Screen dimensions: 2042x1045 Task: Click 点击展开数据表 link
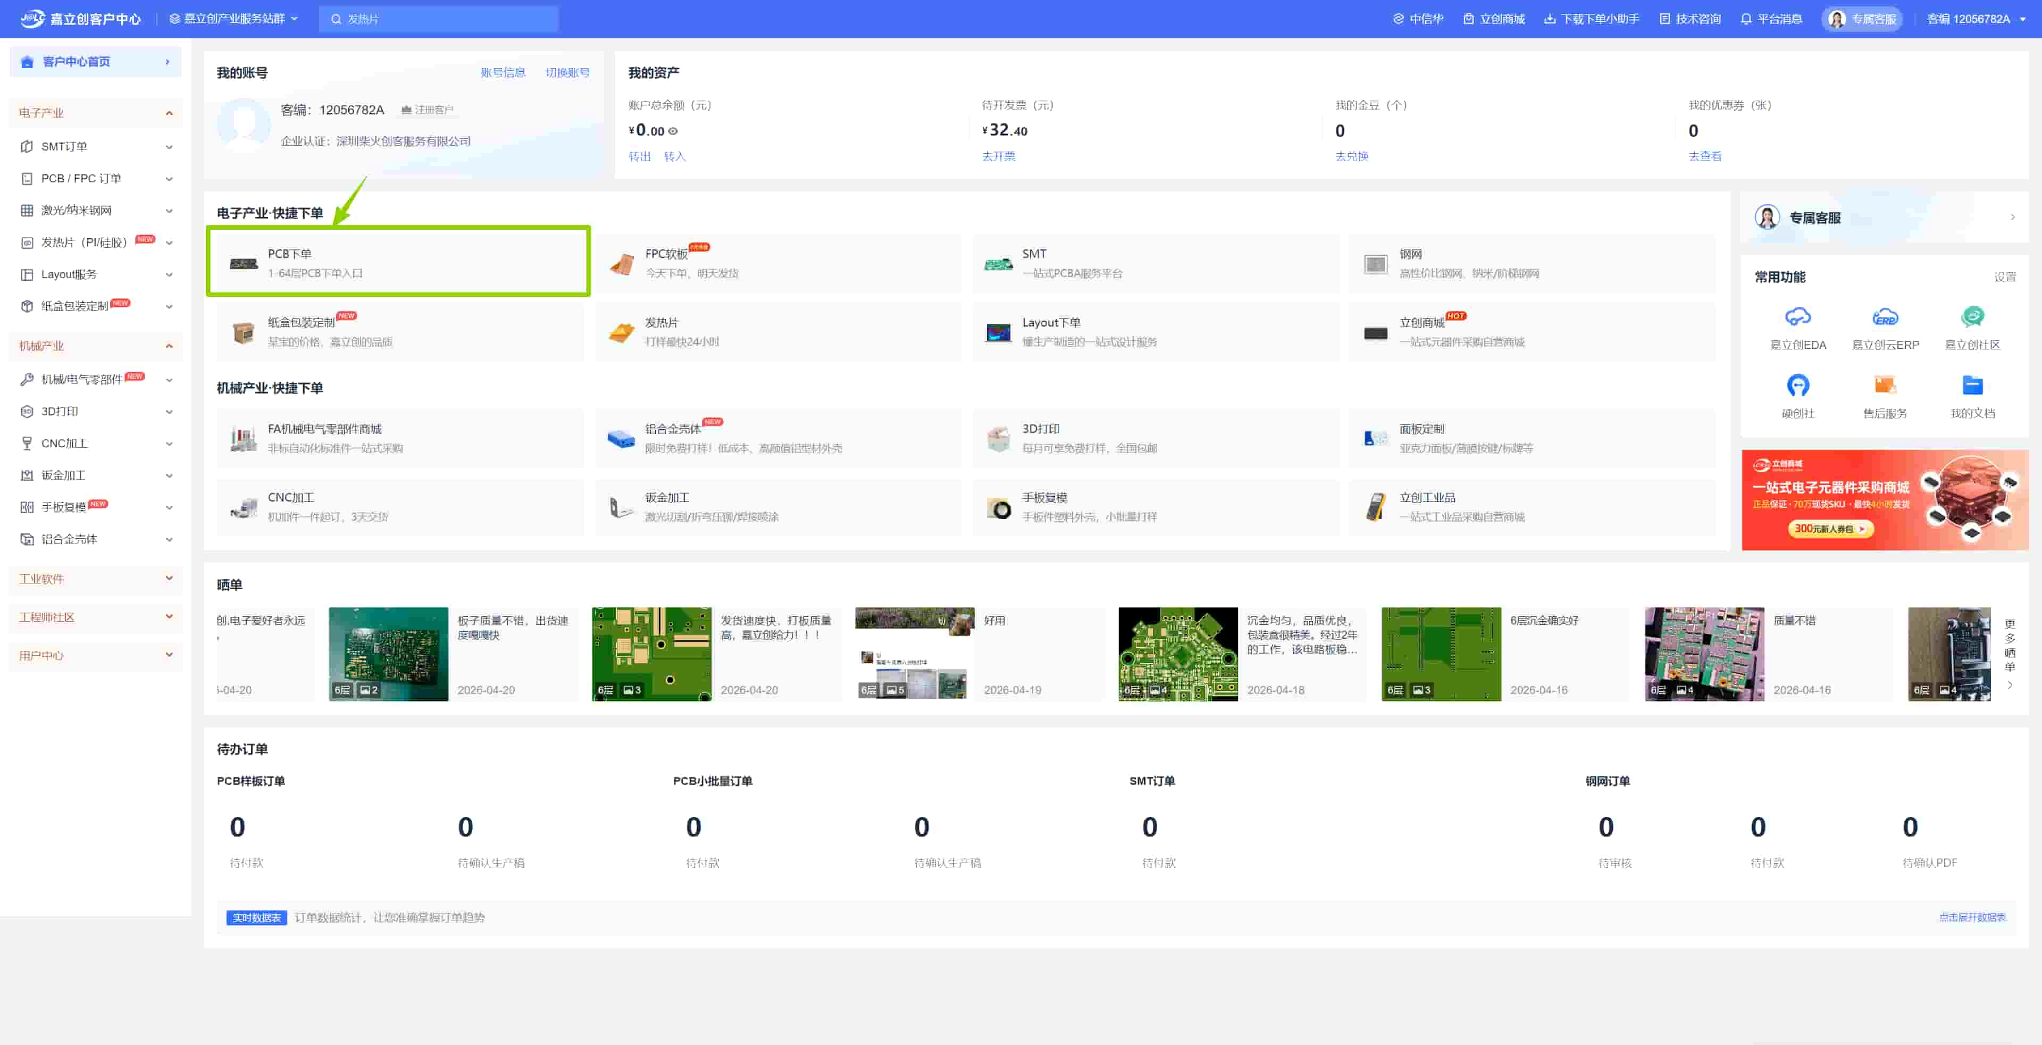click(1971, 917)
